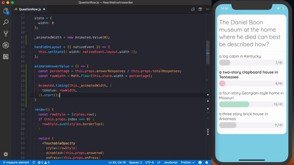Click 'handleOnLayout' on line 43
This screenshot has height=165, width=294.
click(x=48, y=47)
